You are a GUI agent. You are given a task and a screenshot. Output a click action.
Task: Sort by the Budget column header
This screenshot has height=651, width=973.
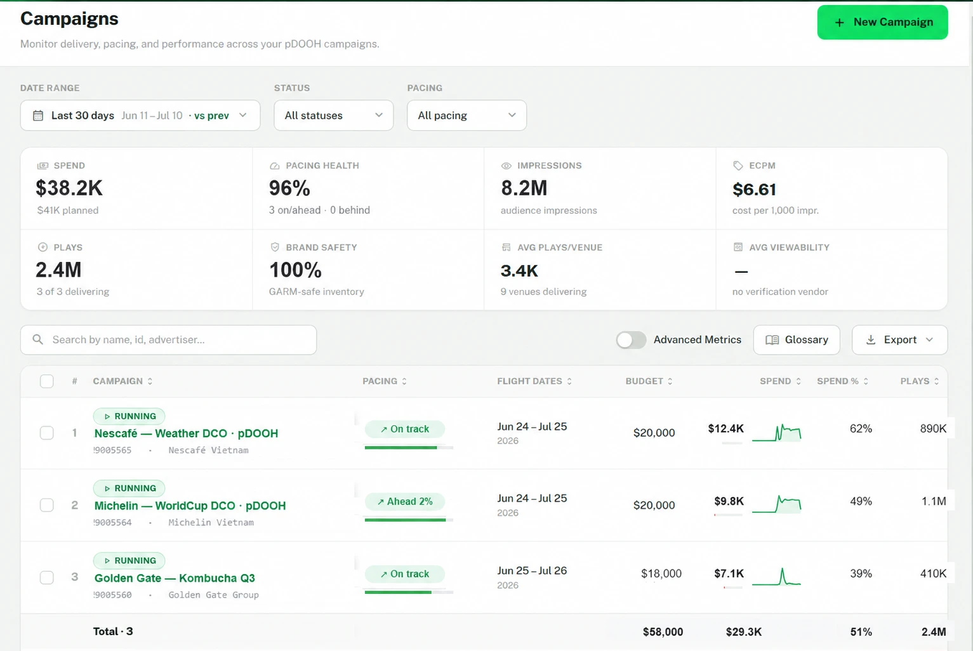coord(649,381)
